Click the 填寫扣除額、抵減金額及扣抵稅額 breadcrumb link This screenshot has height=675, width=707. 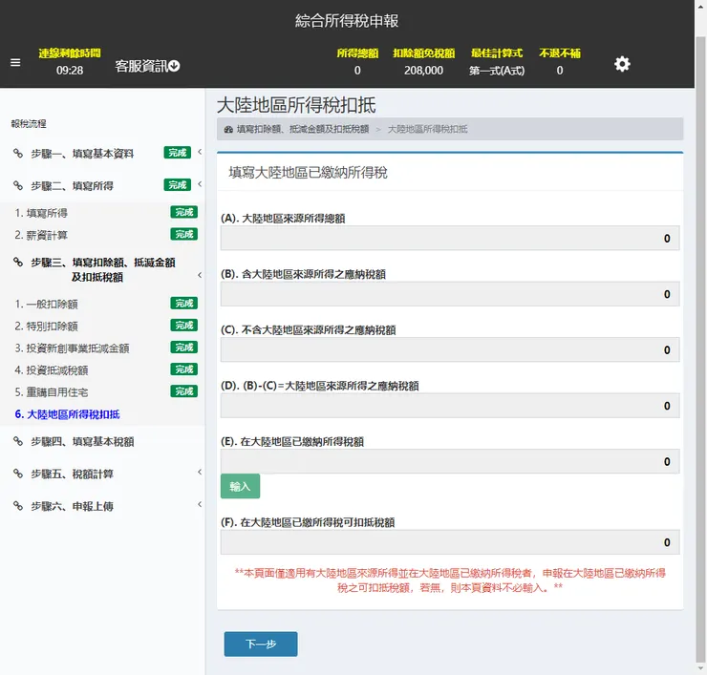(x=303, y=129)
